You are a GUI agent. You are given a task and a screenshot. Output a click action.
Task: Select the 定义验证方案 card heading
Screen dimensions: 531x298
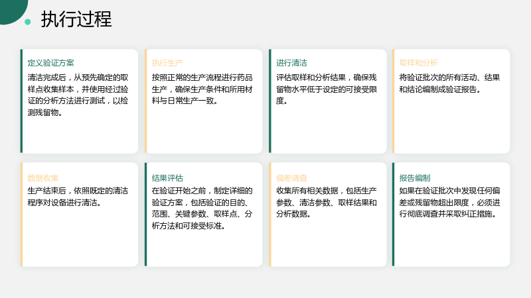point(51,63)
